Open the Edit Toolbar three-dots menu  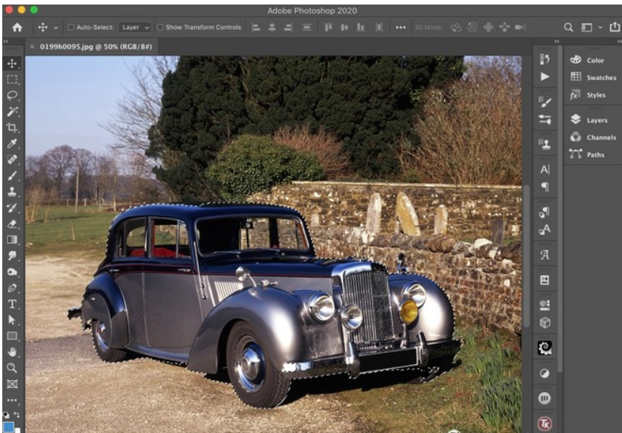point(12,400)
